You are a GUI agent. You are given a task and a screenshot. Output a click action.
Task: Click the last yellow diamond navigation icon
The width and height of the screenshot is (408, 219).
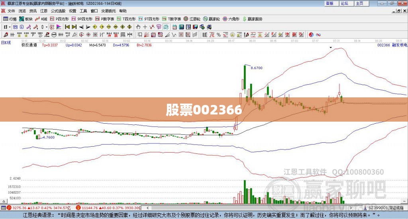(x=129, y=27)
